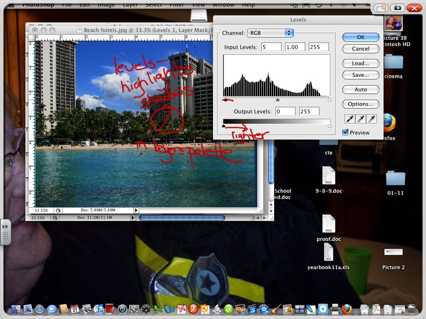Launch iTunes from the Dock
The image size is (426, 319).
click(x=99, y=309)
